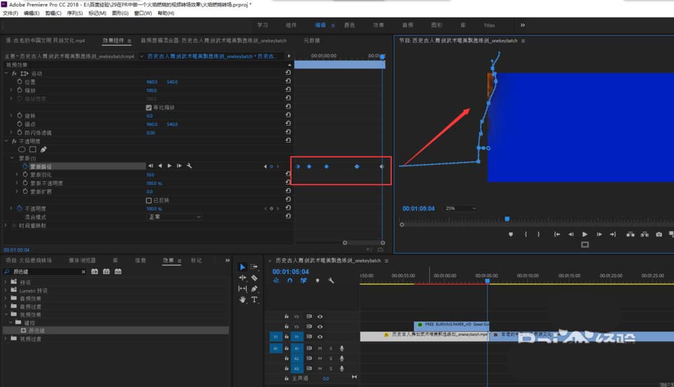Click Mark In bracket in Program monitor
The image size is (674, 387).
pyautogui.click(x=525, y=234)
